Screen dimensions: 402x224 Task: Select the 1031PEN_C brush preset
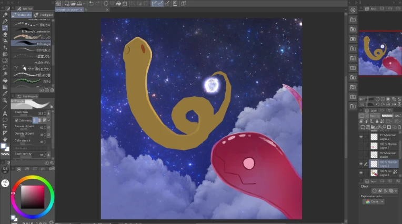coord(31,50)
